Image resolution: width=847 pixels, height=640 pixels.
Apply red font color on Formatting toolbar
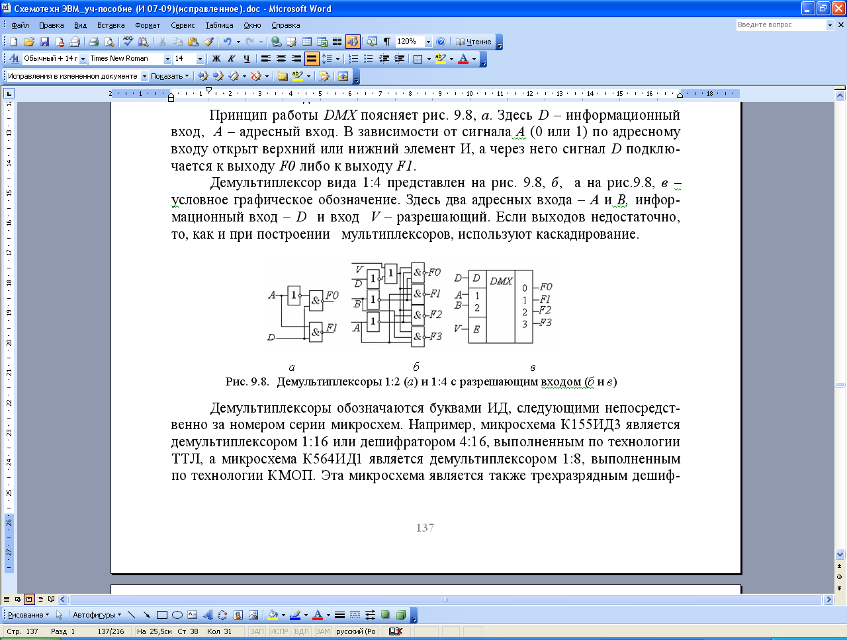[x=463, y=59]
